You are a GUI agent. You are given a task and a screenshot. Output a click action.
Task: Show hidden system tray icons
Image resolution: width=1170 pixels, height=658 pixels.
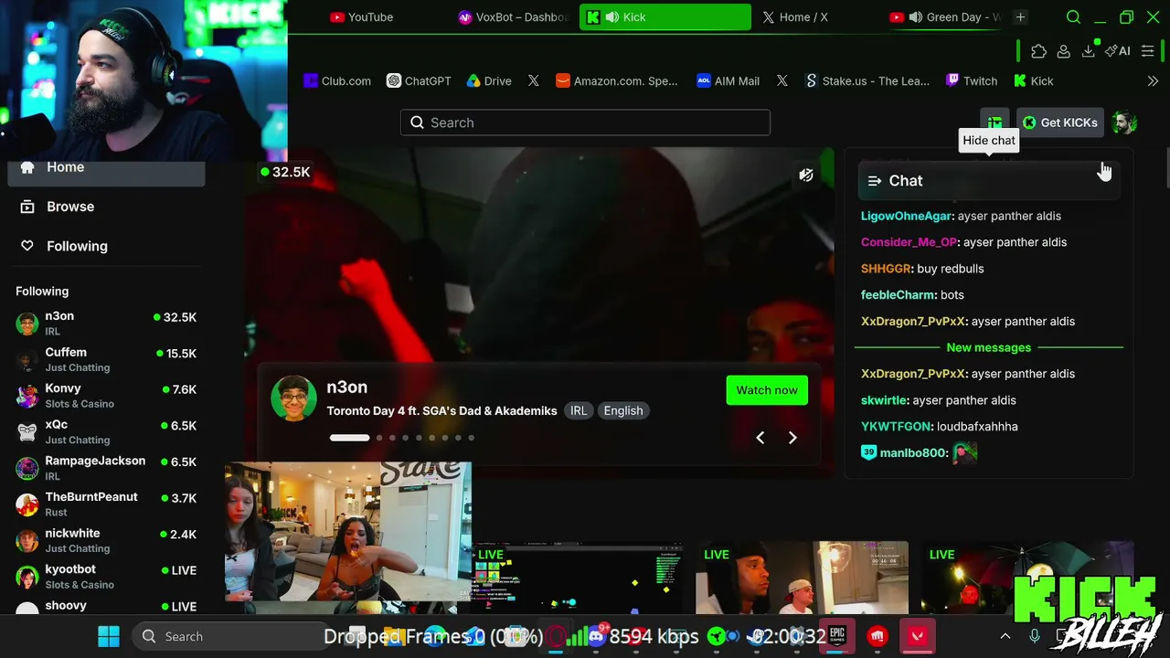coord(1005,636)
